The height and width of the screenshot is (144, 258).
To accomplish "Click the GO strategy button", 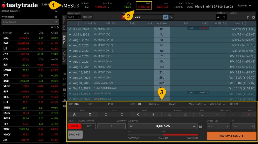I will (x=166, y=17).
